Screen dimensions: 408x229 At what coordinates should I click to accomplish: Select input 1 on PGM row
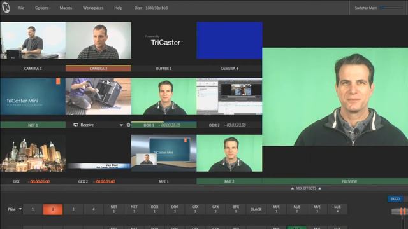tap(33, 209)
